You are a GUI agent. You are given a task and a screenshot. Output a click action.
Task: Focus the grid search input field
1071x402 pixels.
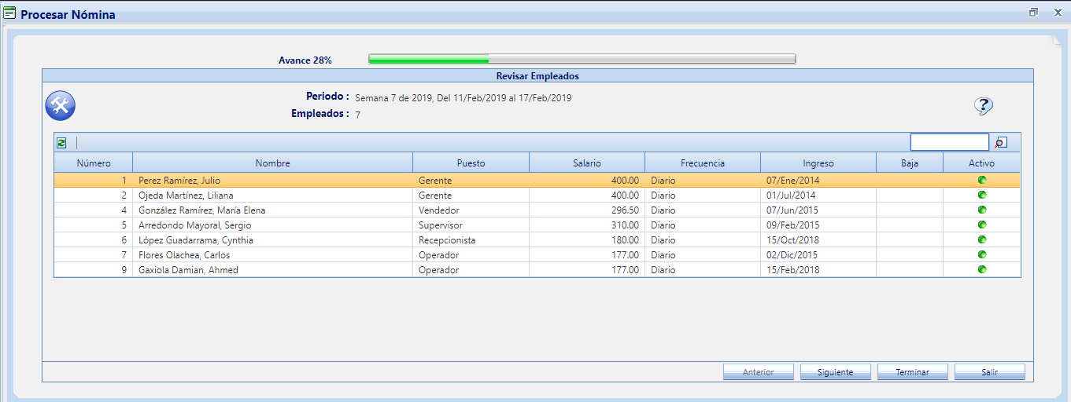(x=950, y=142)
